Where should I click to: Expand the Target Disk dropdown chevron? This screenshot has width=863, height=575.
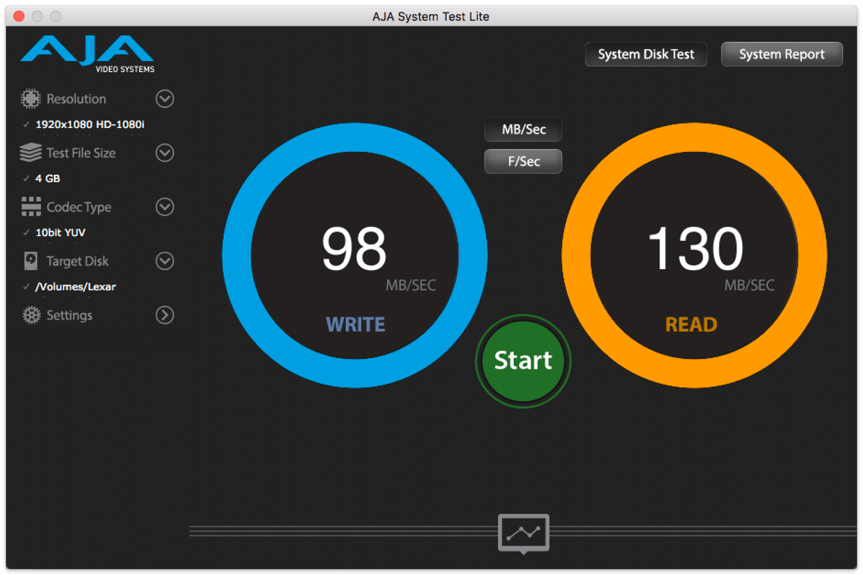[165, 261]
